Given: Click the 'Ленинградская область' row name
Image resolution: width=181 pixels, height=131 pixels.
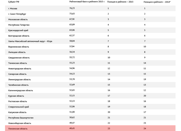Looking at the screenshot, I should (x=20, y=80).
